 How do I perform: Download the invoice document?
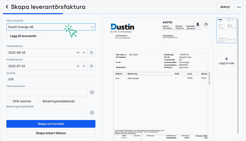[x=198, y=25]
